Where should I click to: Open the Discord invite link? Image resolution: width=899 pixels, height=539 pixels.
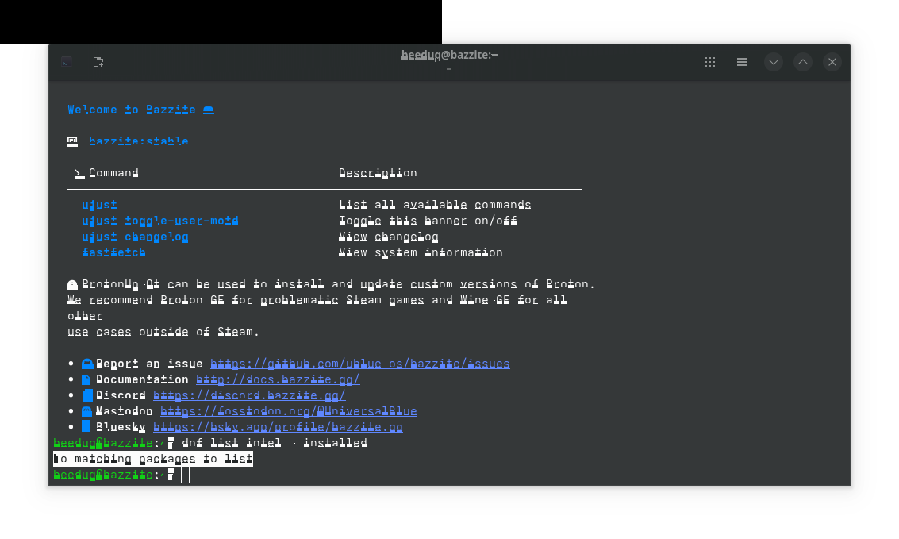coord(250,395)
